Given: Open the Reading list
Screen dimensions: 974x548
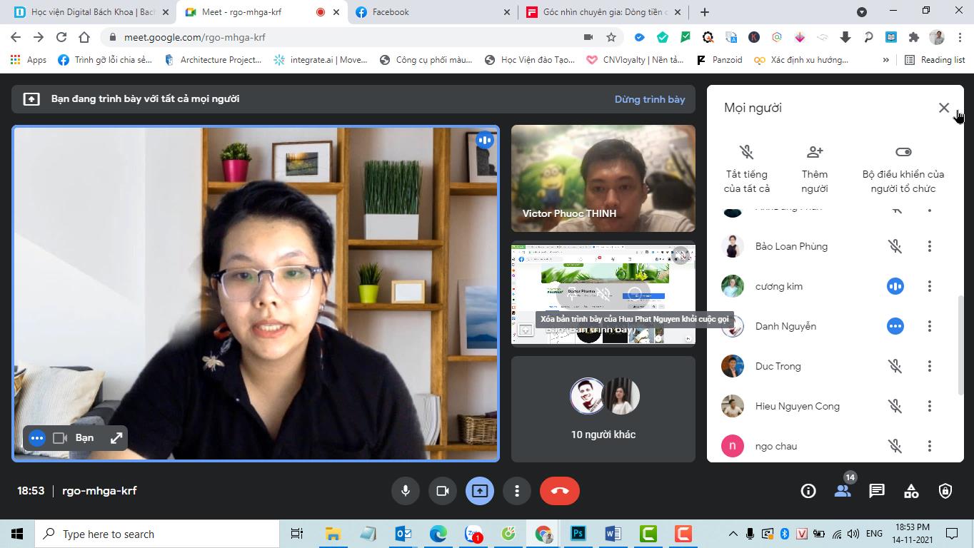Looking at the screenshot, I should 935,60.
